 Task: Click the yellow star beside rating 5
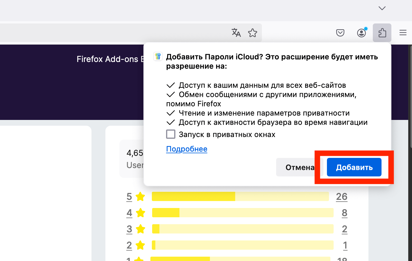[140, 197]
